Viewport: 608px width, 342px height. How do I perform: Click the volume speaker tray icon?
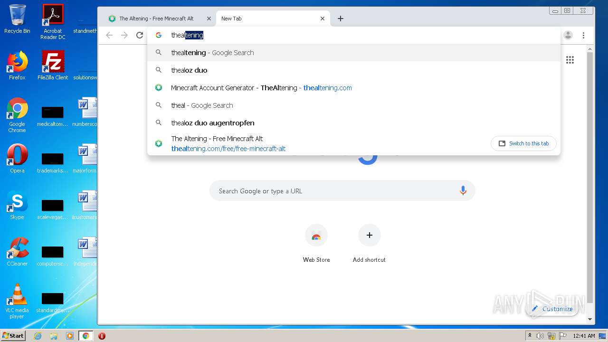tap(540, 336)
